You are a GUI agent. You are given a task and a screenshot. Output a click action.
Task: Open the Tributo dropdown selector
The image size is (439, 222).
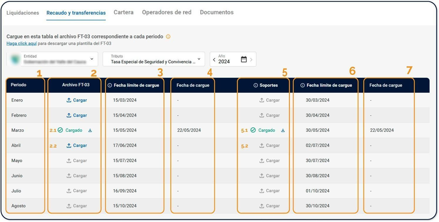(199, 59)
